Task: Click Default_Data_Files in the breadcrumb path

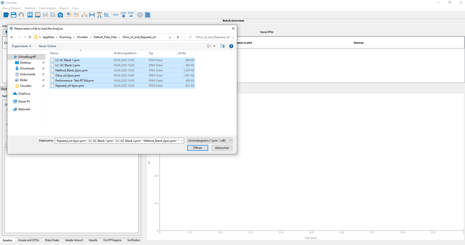Action: click(105, 37)
